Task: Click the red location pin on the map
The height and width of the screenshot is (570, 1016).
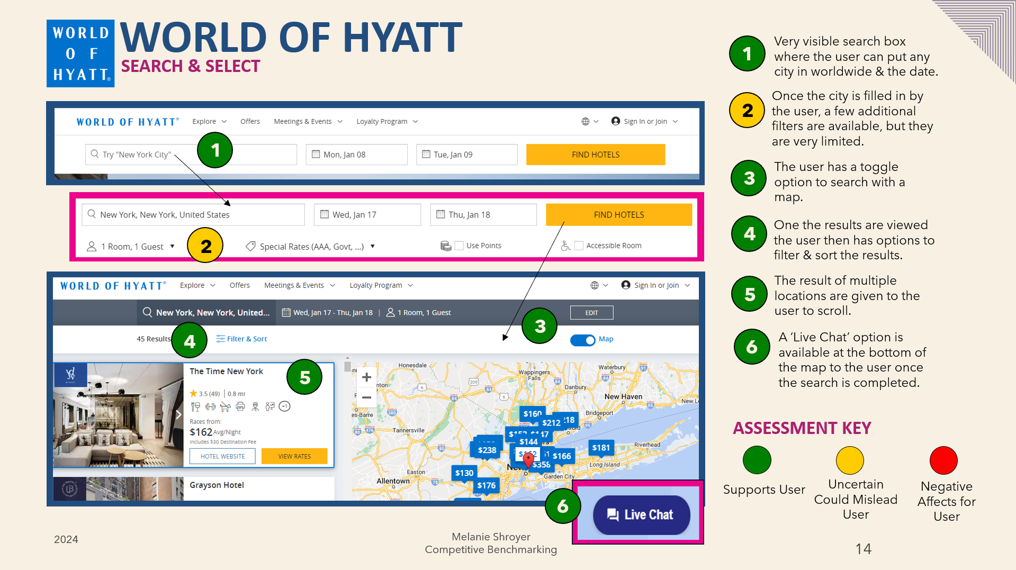Action: (528, 460)
